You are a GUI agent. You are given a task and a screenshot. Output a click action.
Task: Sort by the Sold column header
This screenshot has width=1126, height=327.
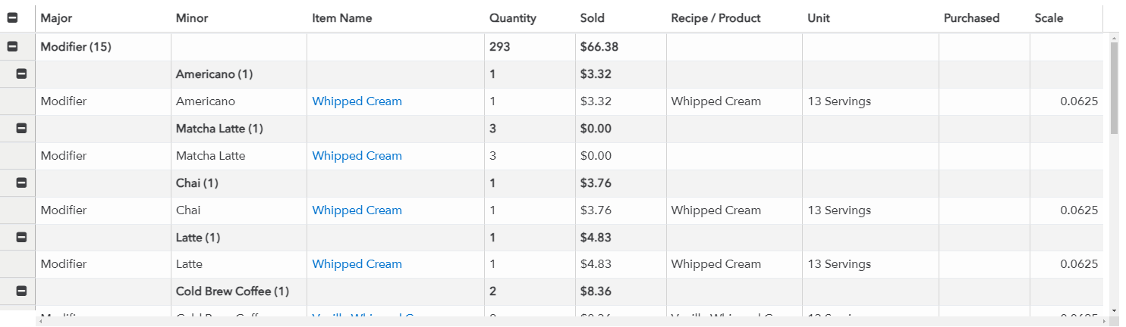pyautogui.click(x=592, y=18)
